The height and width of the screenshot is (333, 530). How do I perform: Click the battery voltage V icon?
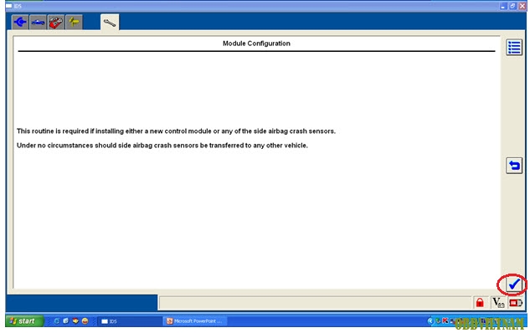coord(498,302)
